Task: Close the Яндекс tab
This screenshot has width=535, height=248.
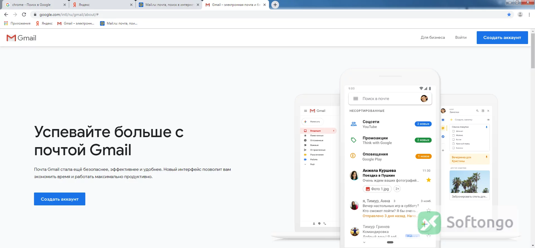Action: point(131,5)
